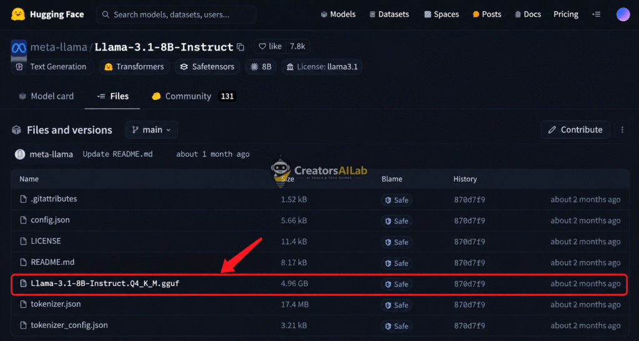Open the Llama-3.1-8B-Instruct.Q4_K_M.gguf file
This screenshot has height=341, width=639.
click(105, 284)
